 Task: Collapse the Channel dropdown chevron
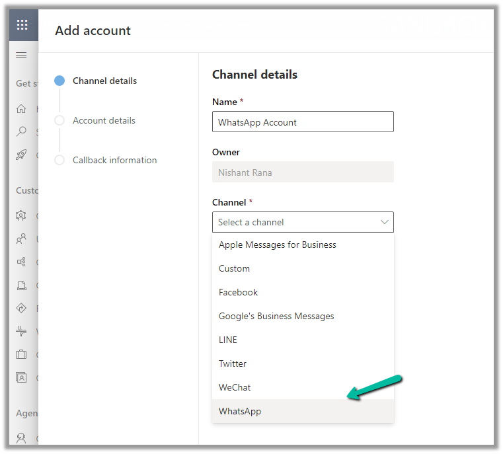tap(385, 222)
